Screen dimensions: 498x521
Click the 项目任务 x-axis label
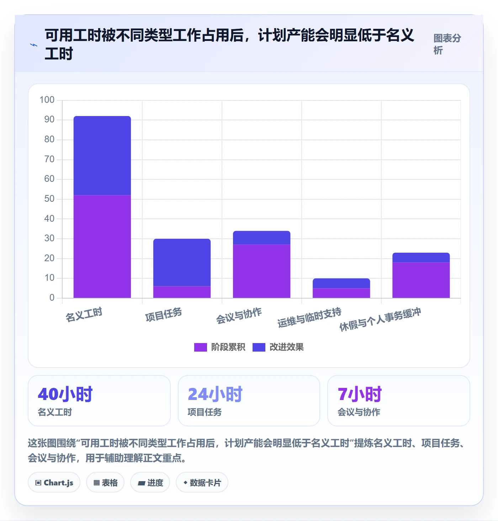(x=164, y=315)
